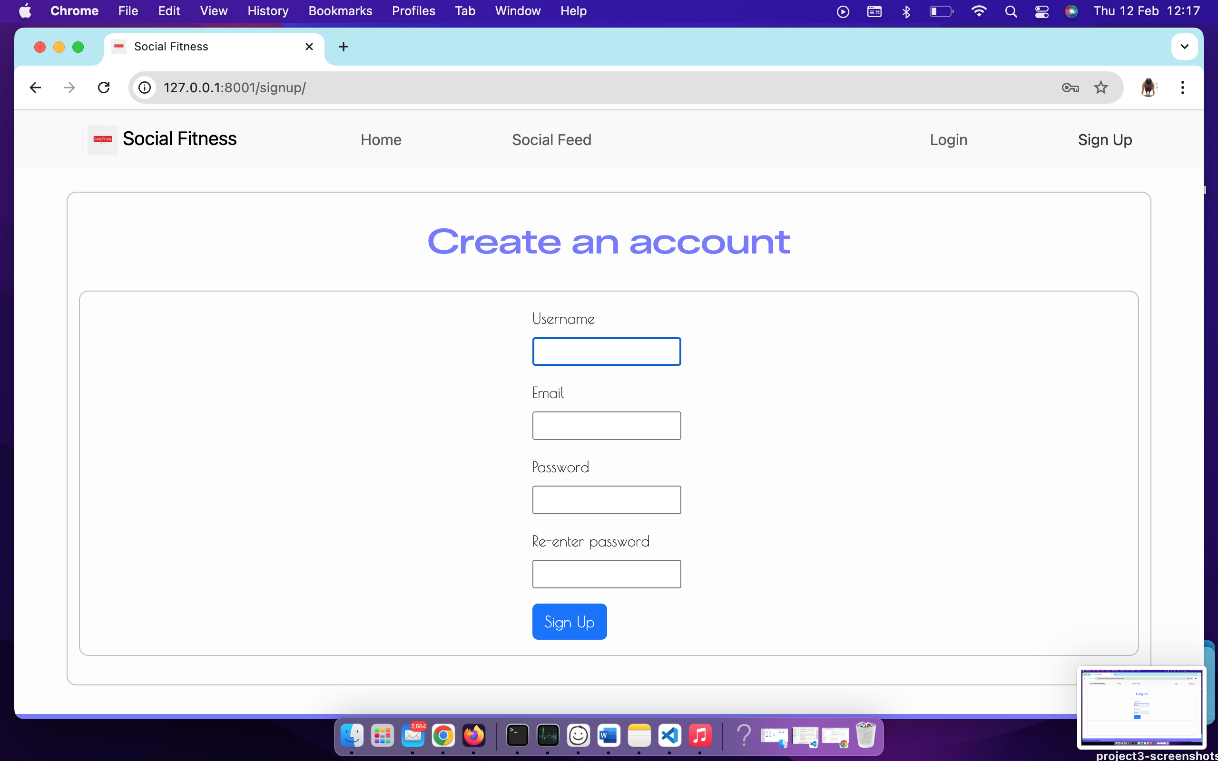Navigate to the Login page

click(x=948, y=139)
